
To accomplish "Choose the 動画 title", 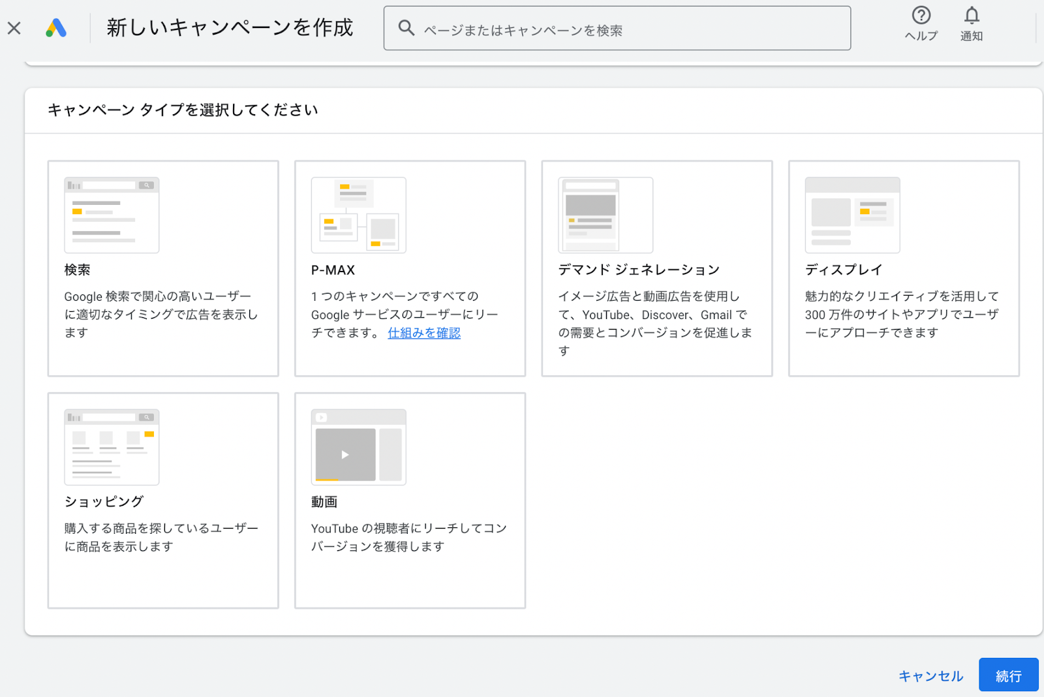I will tap(324, 501).
